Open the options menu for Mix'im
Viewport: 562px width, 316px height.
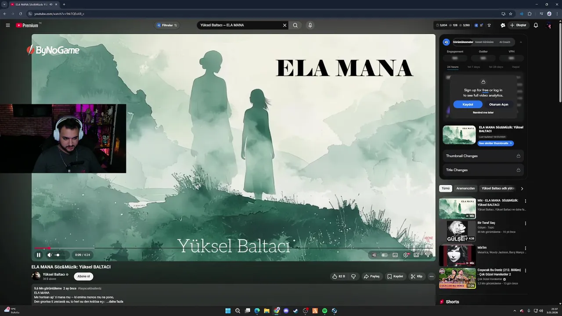coord(526,248)
